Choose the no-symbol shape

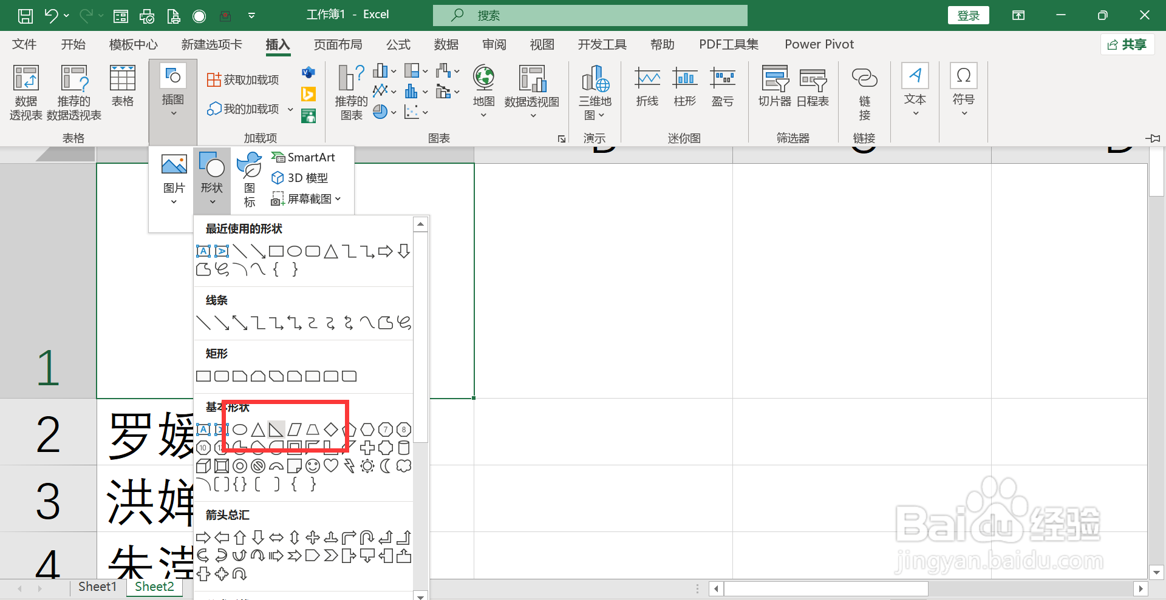[258, 466]
